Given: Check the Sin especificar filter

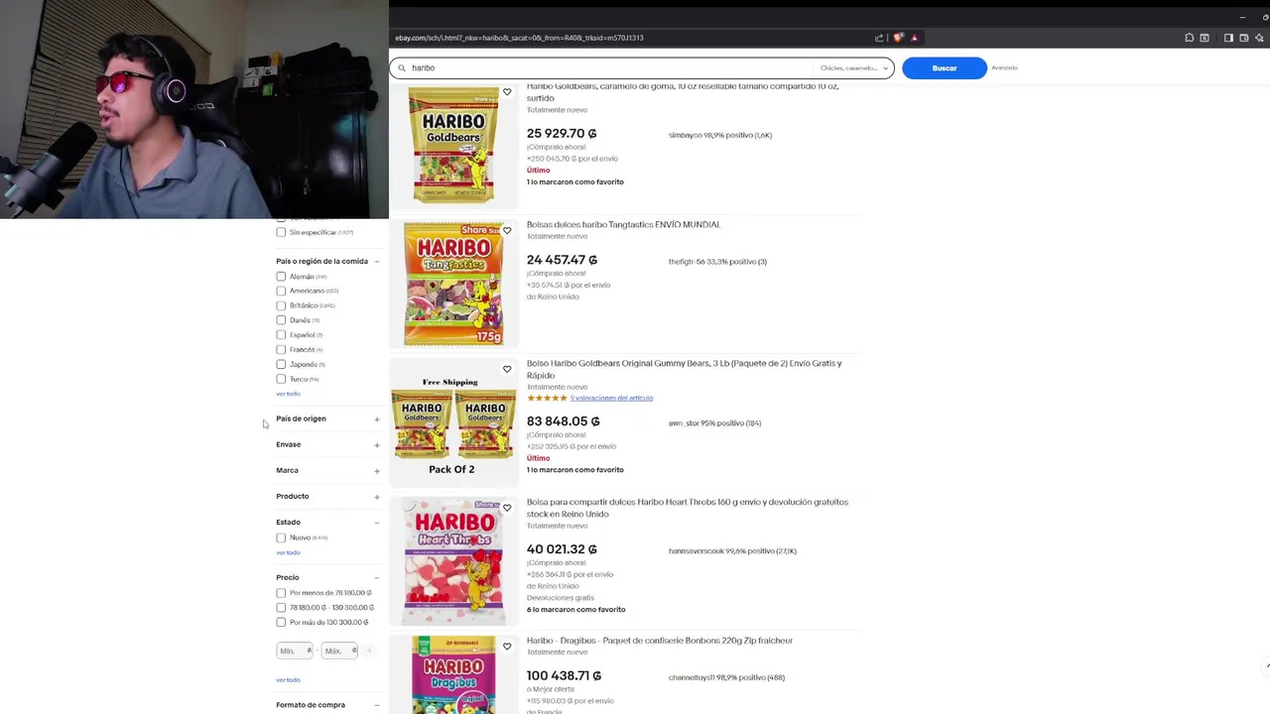Looking at the screenshot, I should point(281,232).
